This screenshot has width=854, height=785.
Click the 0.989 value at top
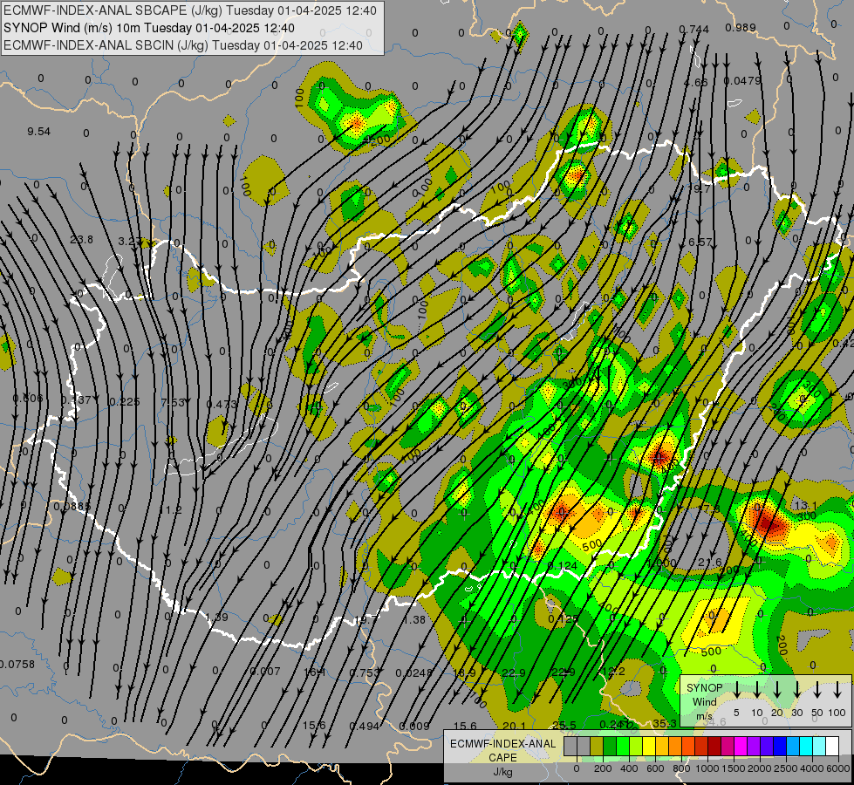[x=741, y=28]
